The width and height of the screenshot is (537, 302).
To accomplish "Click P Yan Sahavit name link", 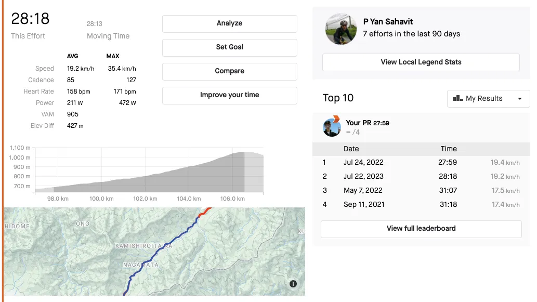I will click(x=388, y=22).
